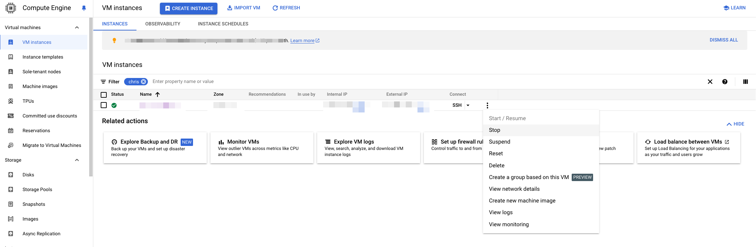This screenshot has height=247, width=756.
Task: Click DISMISS ALL notifications
Action: click(x=724, y=40)
